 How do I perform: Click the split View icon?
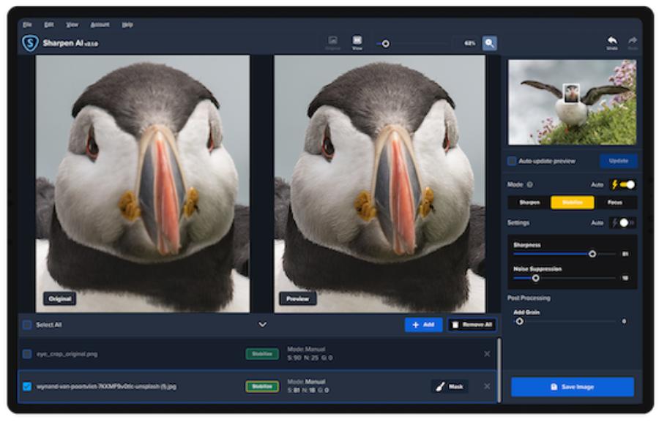(357, 42)
